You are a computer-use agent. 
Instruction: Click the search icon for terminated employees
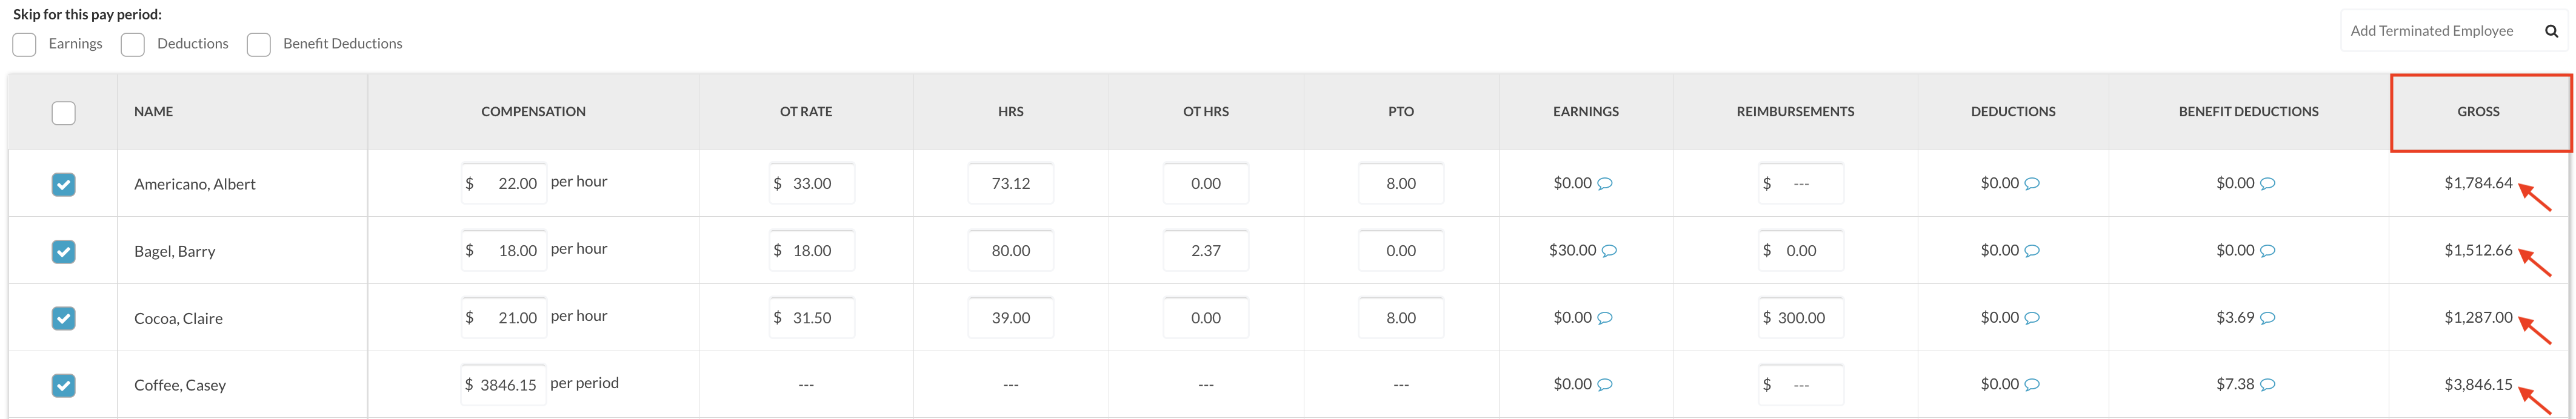[x=2551, y=31]
